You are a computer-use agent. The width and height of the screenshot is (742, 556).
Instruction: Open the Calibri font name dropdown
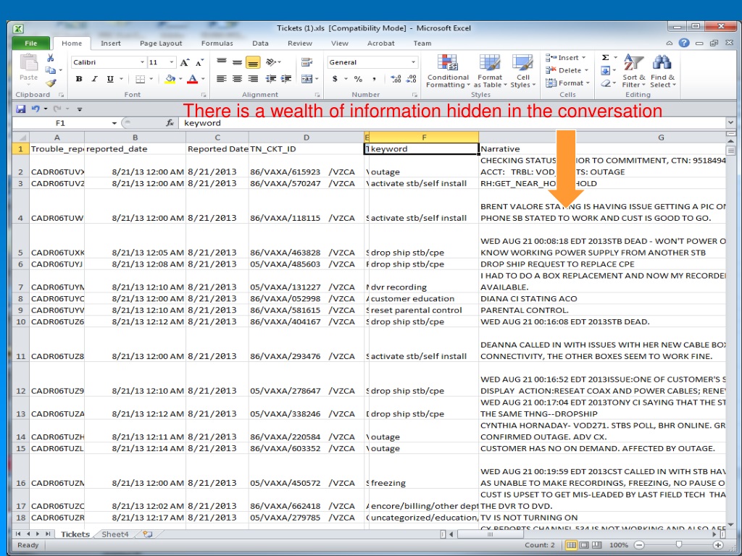(142, 62)
